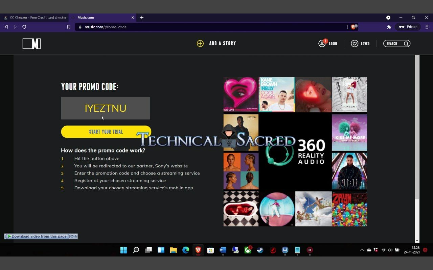The width and height of the screenshot is (433, 270).
Task: Click the Zayn colorful balls album cover
Action: 349,209
